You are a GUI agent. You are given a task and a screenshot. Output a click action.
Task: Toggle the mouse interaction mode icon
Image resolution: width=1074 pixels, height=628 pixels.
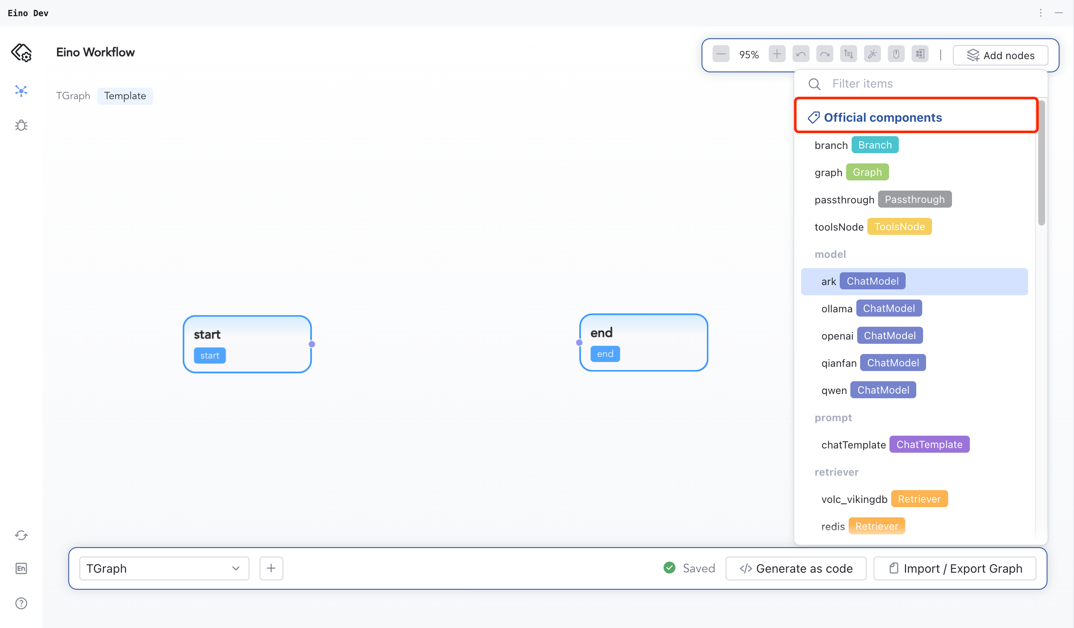click(x=896, y=54)
